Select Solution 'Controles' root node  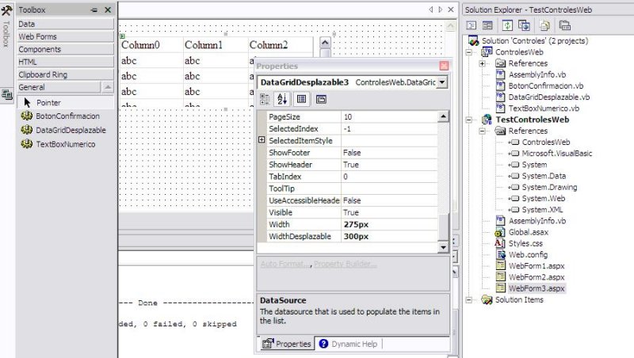(x=534, y=41)
